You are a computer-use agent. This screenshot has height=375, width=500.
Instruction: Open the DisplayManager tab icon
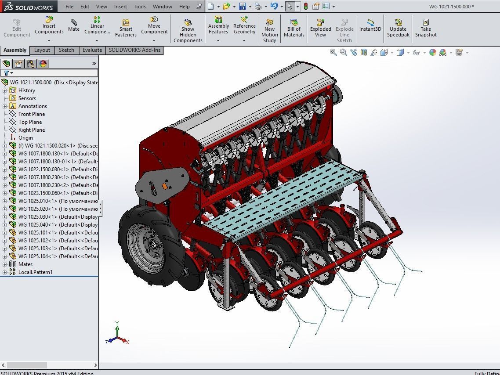[x=43, y=64]
